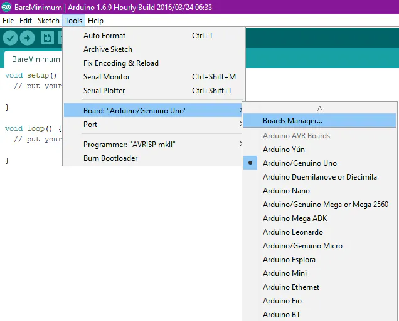Viewport: 399px width, 321px height.
Task: Click the 'void loop() {' code line
Action: coord(33,128)
